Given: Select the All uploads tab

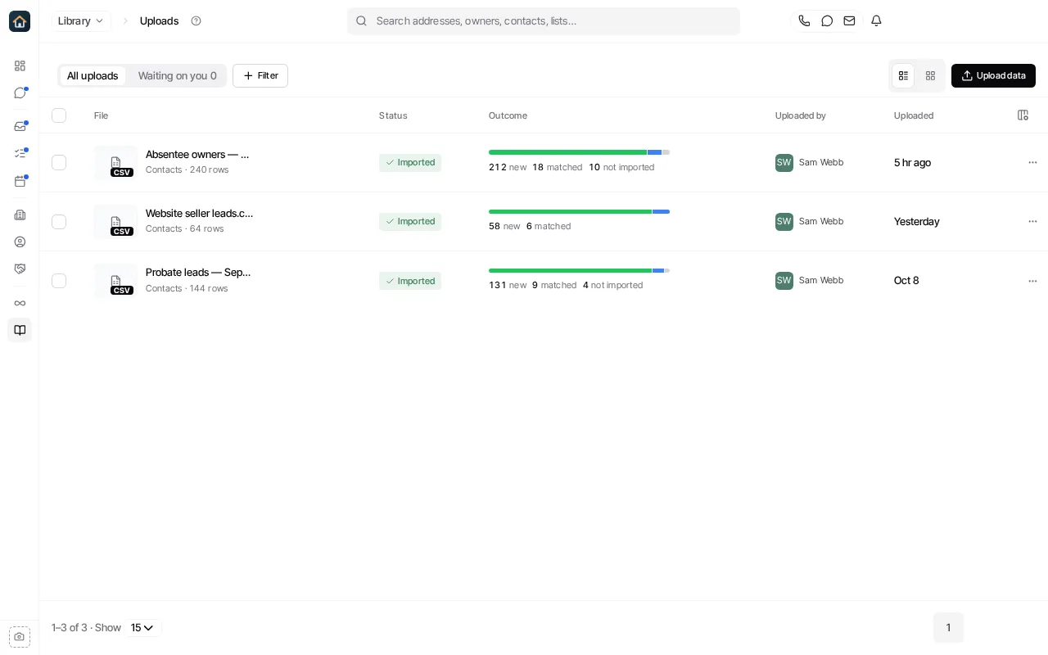Looking at the screenshot, I should [x=93, y=75].
